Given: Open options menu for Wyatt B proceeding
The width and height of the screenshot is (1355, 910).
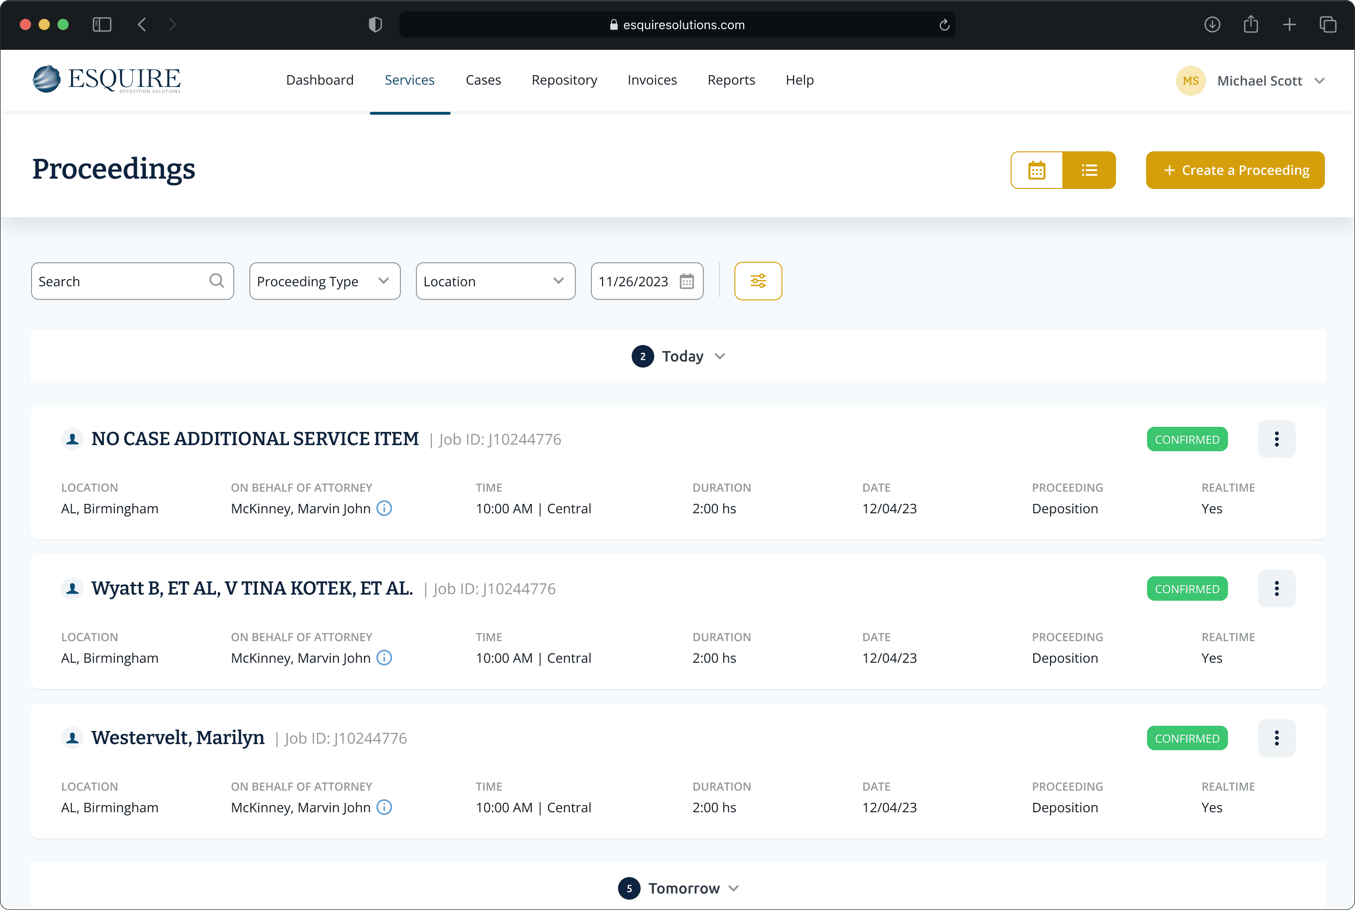Looking at the screenshot, I should click(1276, 588).
